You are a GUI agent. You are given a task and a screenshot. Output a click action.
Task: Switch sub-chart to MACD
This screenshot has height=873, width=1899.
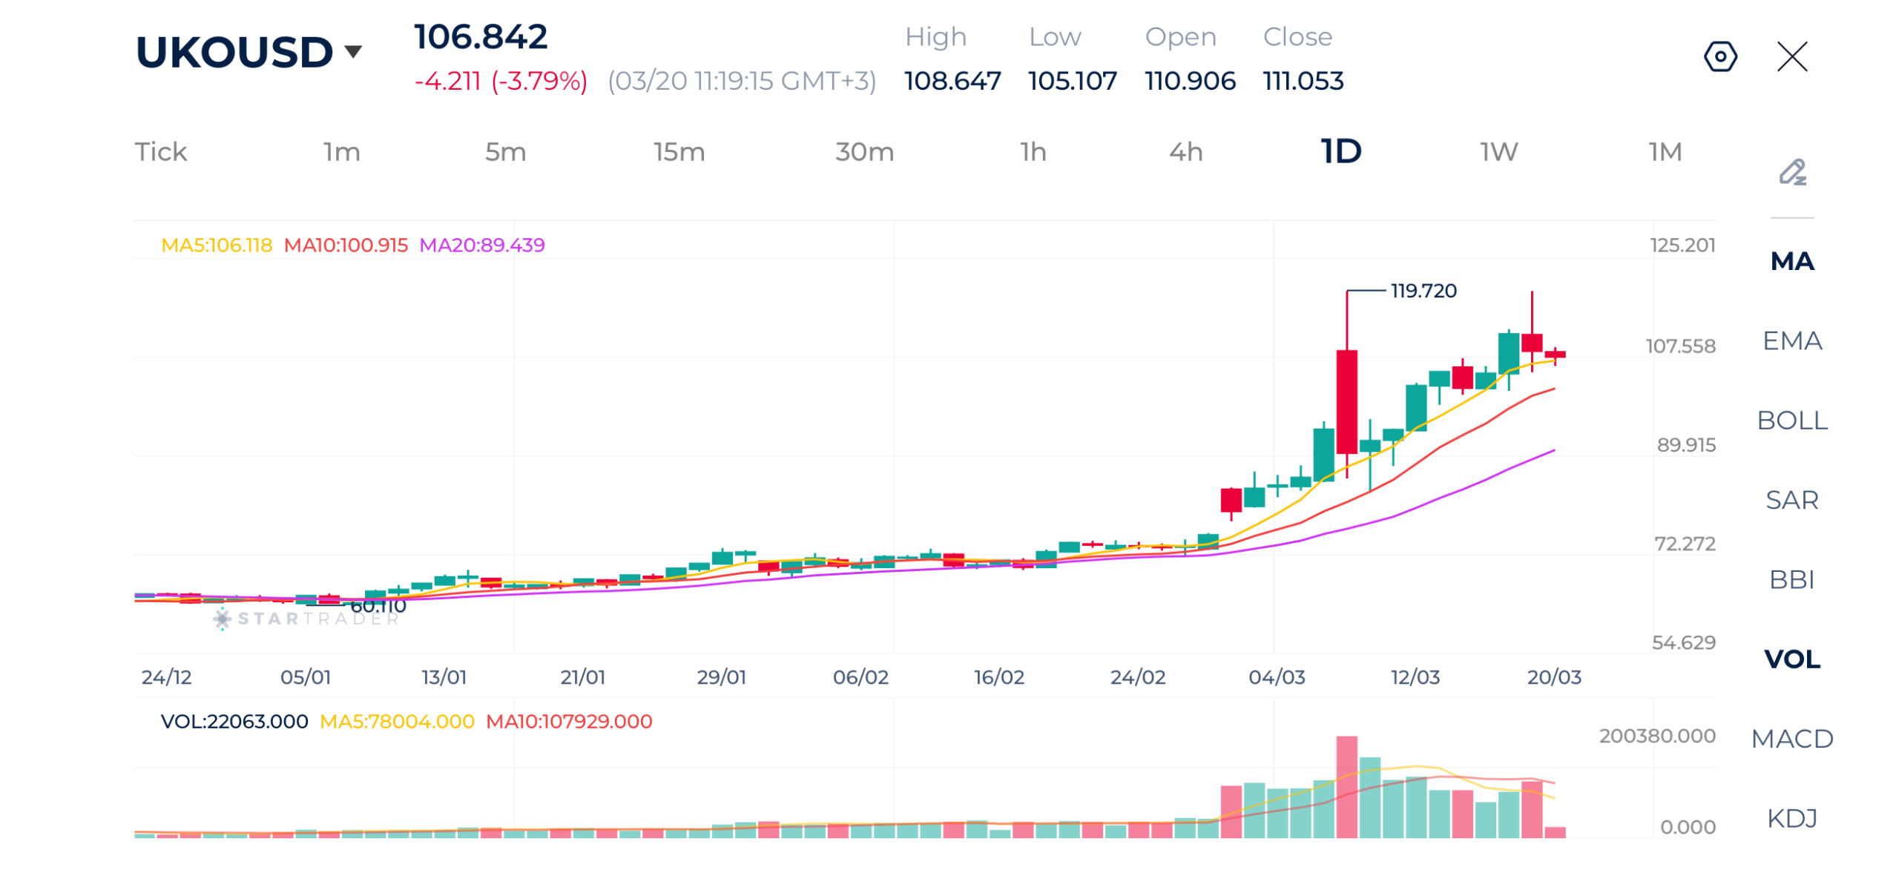point(1791,738)
